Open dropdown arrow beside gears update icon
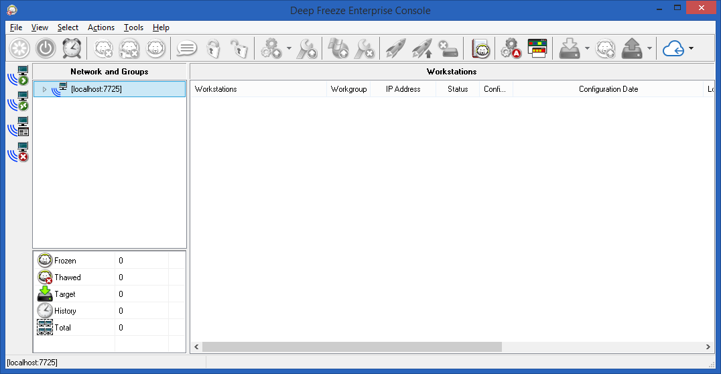 pyautogui.click(x=289, y=48)
